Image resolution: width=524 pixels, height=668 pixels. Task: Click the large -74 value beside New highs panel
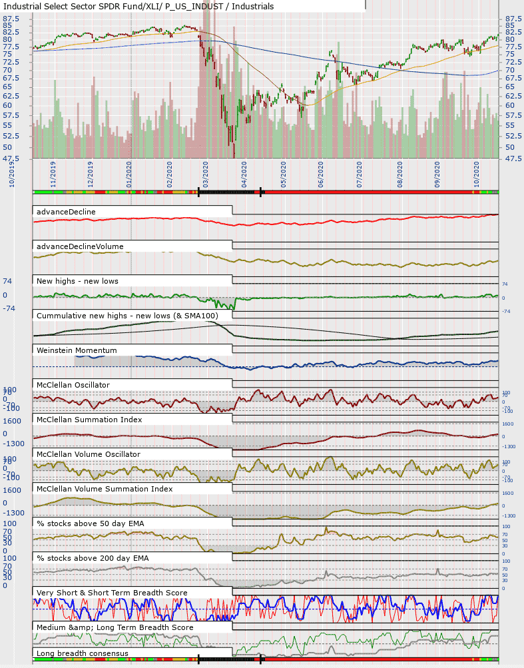9,308
